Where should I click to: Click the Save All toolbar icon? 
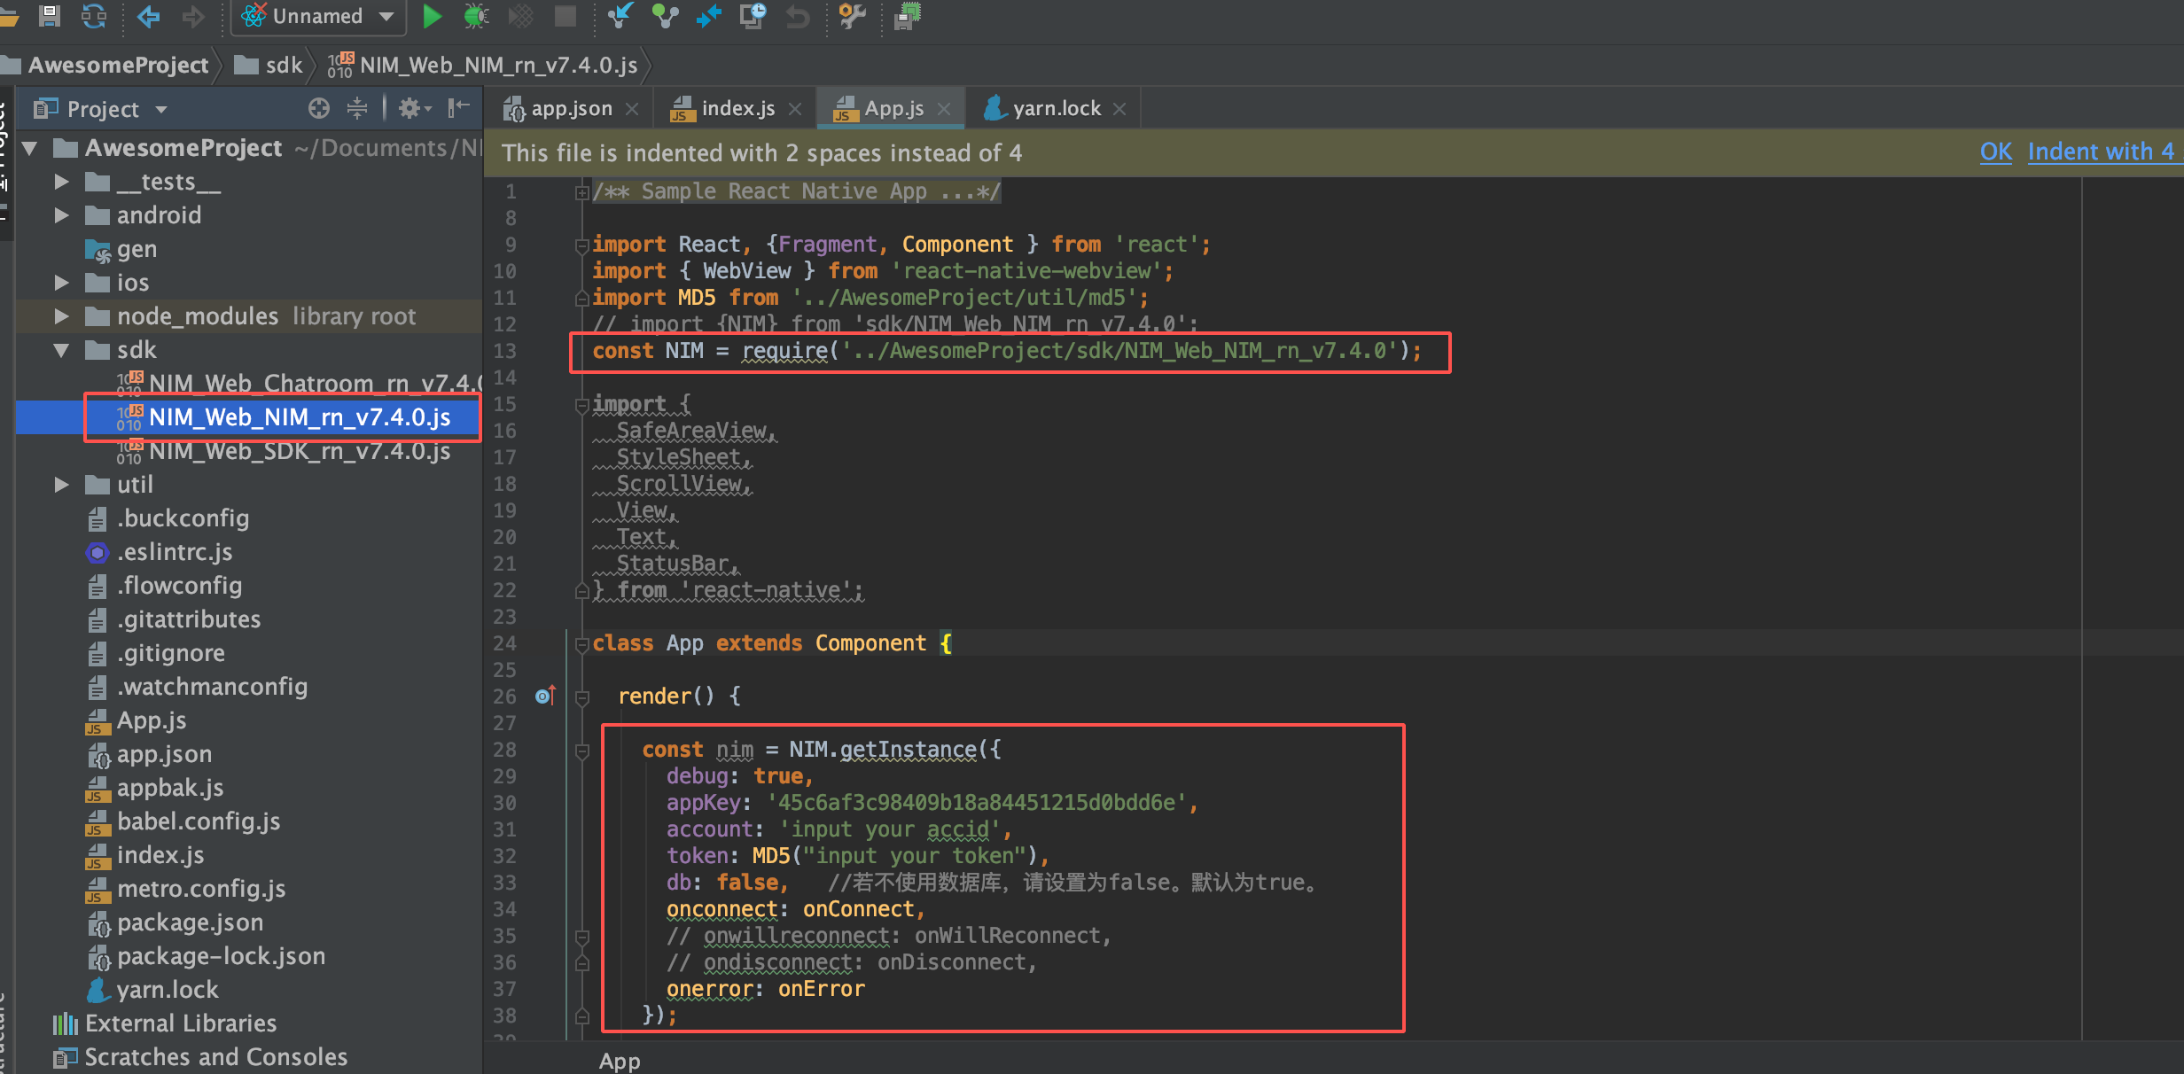tap(49, 15)
